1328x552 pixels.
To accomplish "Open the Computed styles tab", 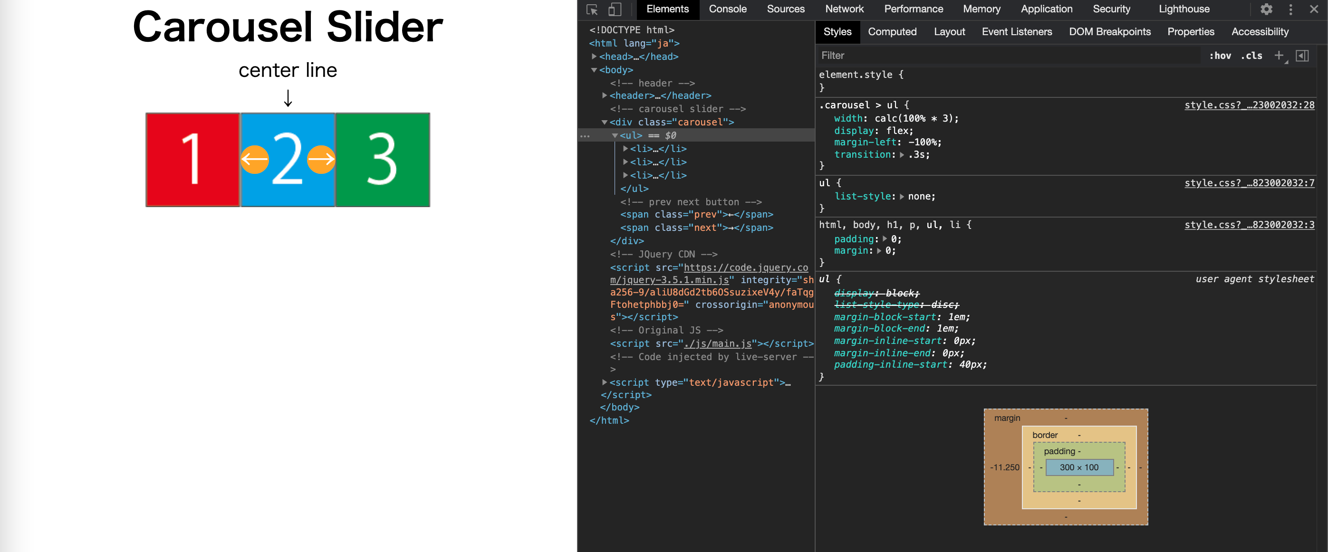I will [x=891, y=32].
